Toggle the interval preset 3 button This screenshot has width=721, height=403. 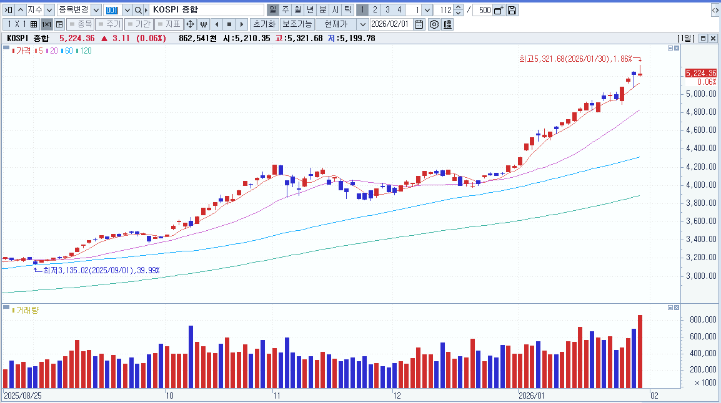387,9
